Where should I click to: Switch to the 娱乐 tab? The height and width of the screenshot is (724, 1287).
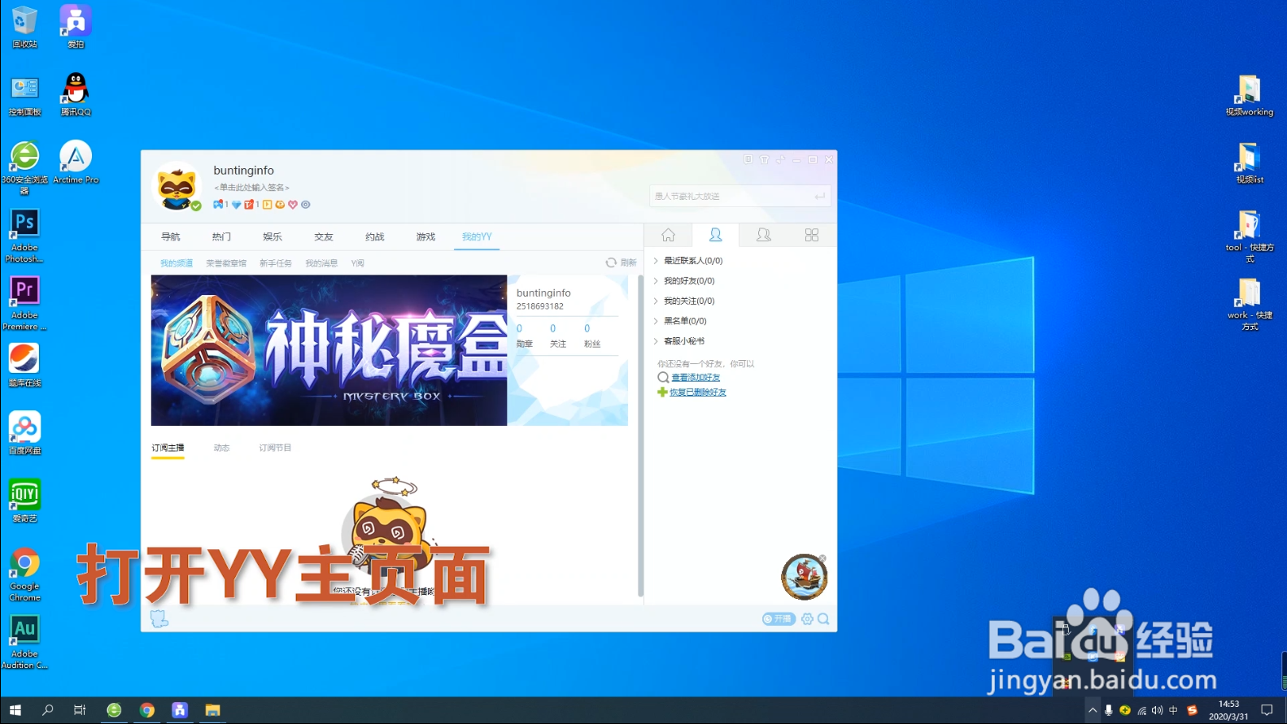click(273, 236)
